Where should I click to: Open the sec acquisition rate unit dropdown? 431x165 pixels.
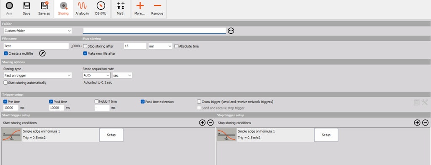coord(122,75)
